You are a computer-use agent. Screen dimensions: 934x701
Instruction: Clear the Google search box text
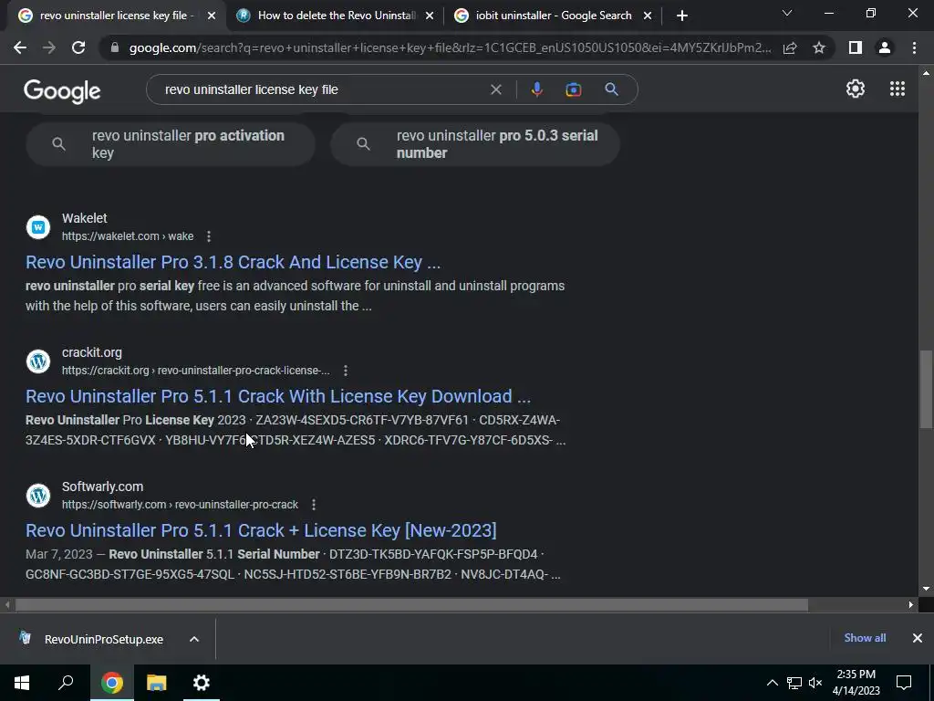495,89
